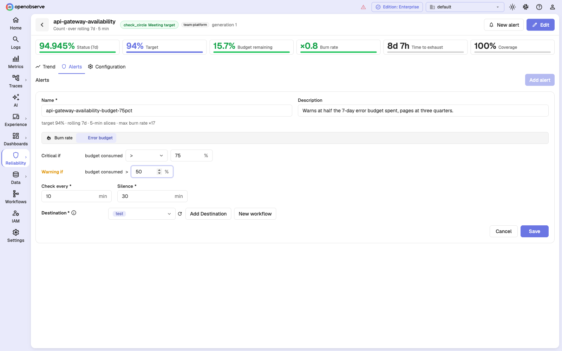Focus the Description field
The height and width of the screenshot is (351, 562).
click(x=423, y=111)
